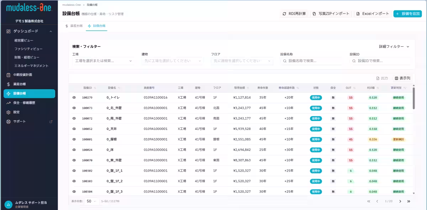Image resolution: width=427 pixels, height=210 pixels.
Task: Click amount ¥8,307,863 cell
Action: pos(242,160)
